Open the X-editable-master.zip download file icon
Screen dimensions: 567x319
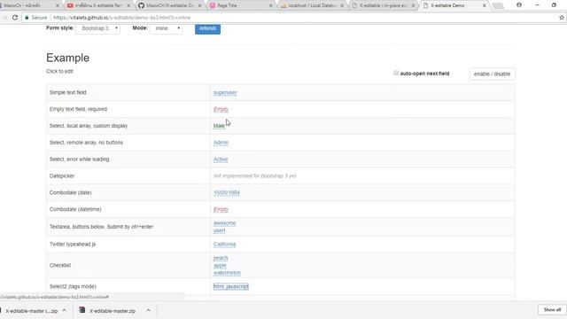click(x=82, y=310)
